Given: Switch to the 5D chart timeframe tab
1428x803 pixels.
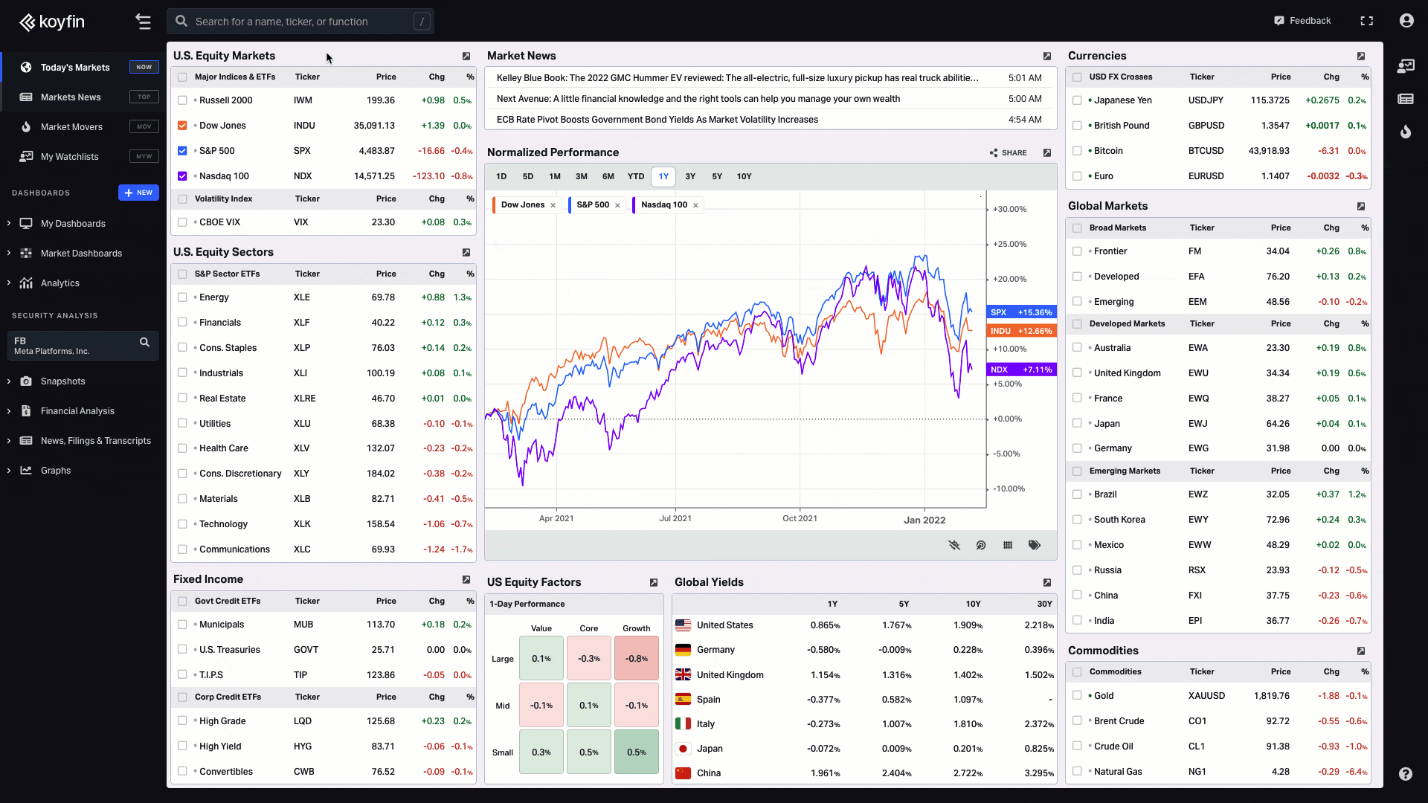Looking at the screenshot, I should tap(527, 176).
